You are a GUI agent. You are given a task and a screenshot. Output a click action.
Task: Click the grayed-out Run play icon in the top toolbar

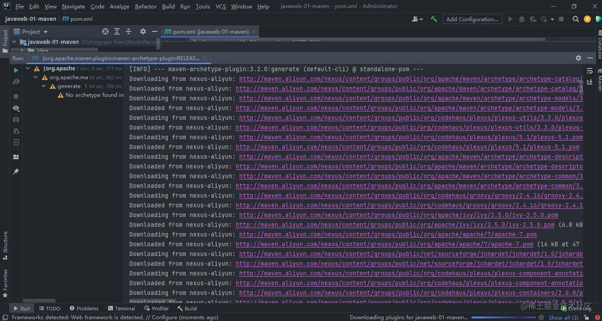510,19
